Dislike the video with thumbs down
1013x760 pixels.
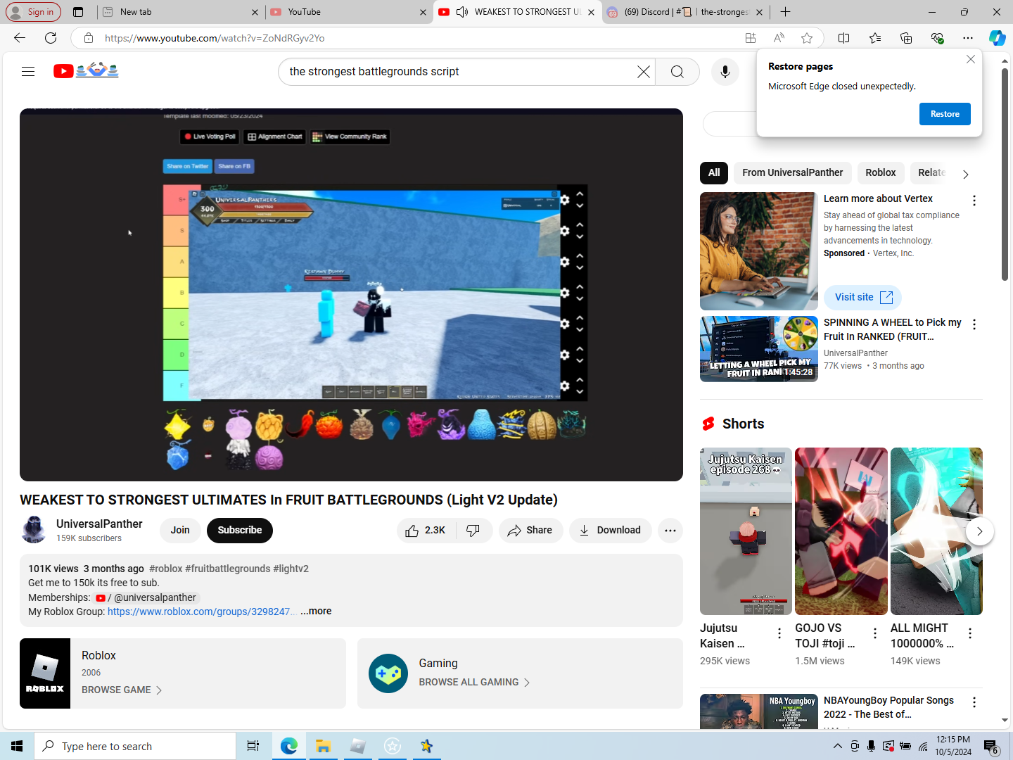point(473,530)
